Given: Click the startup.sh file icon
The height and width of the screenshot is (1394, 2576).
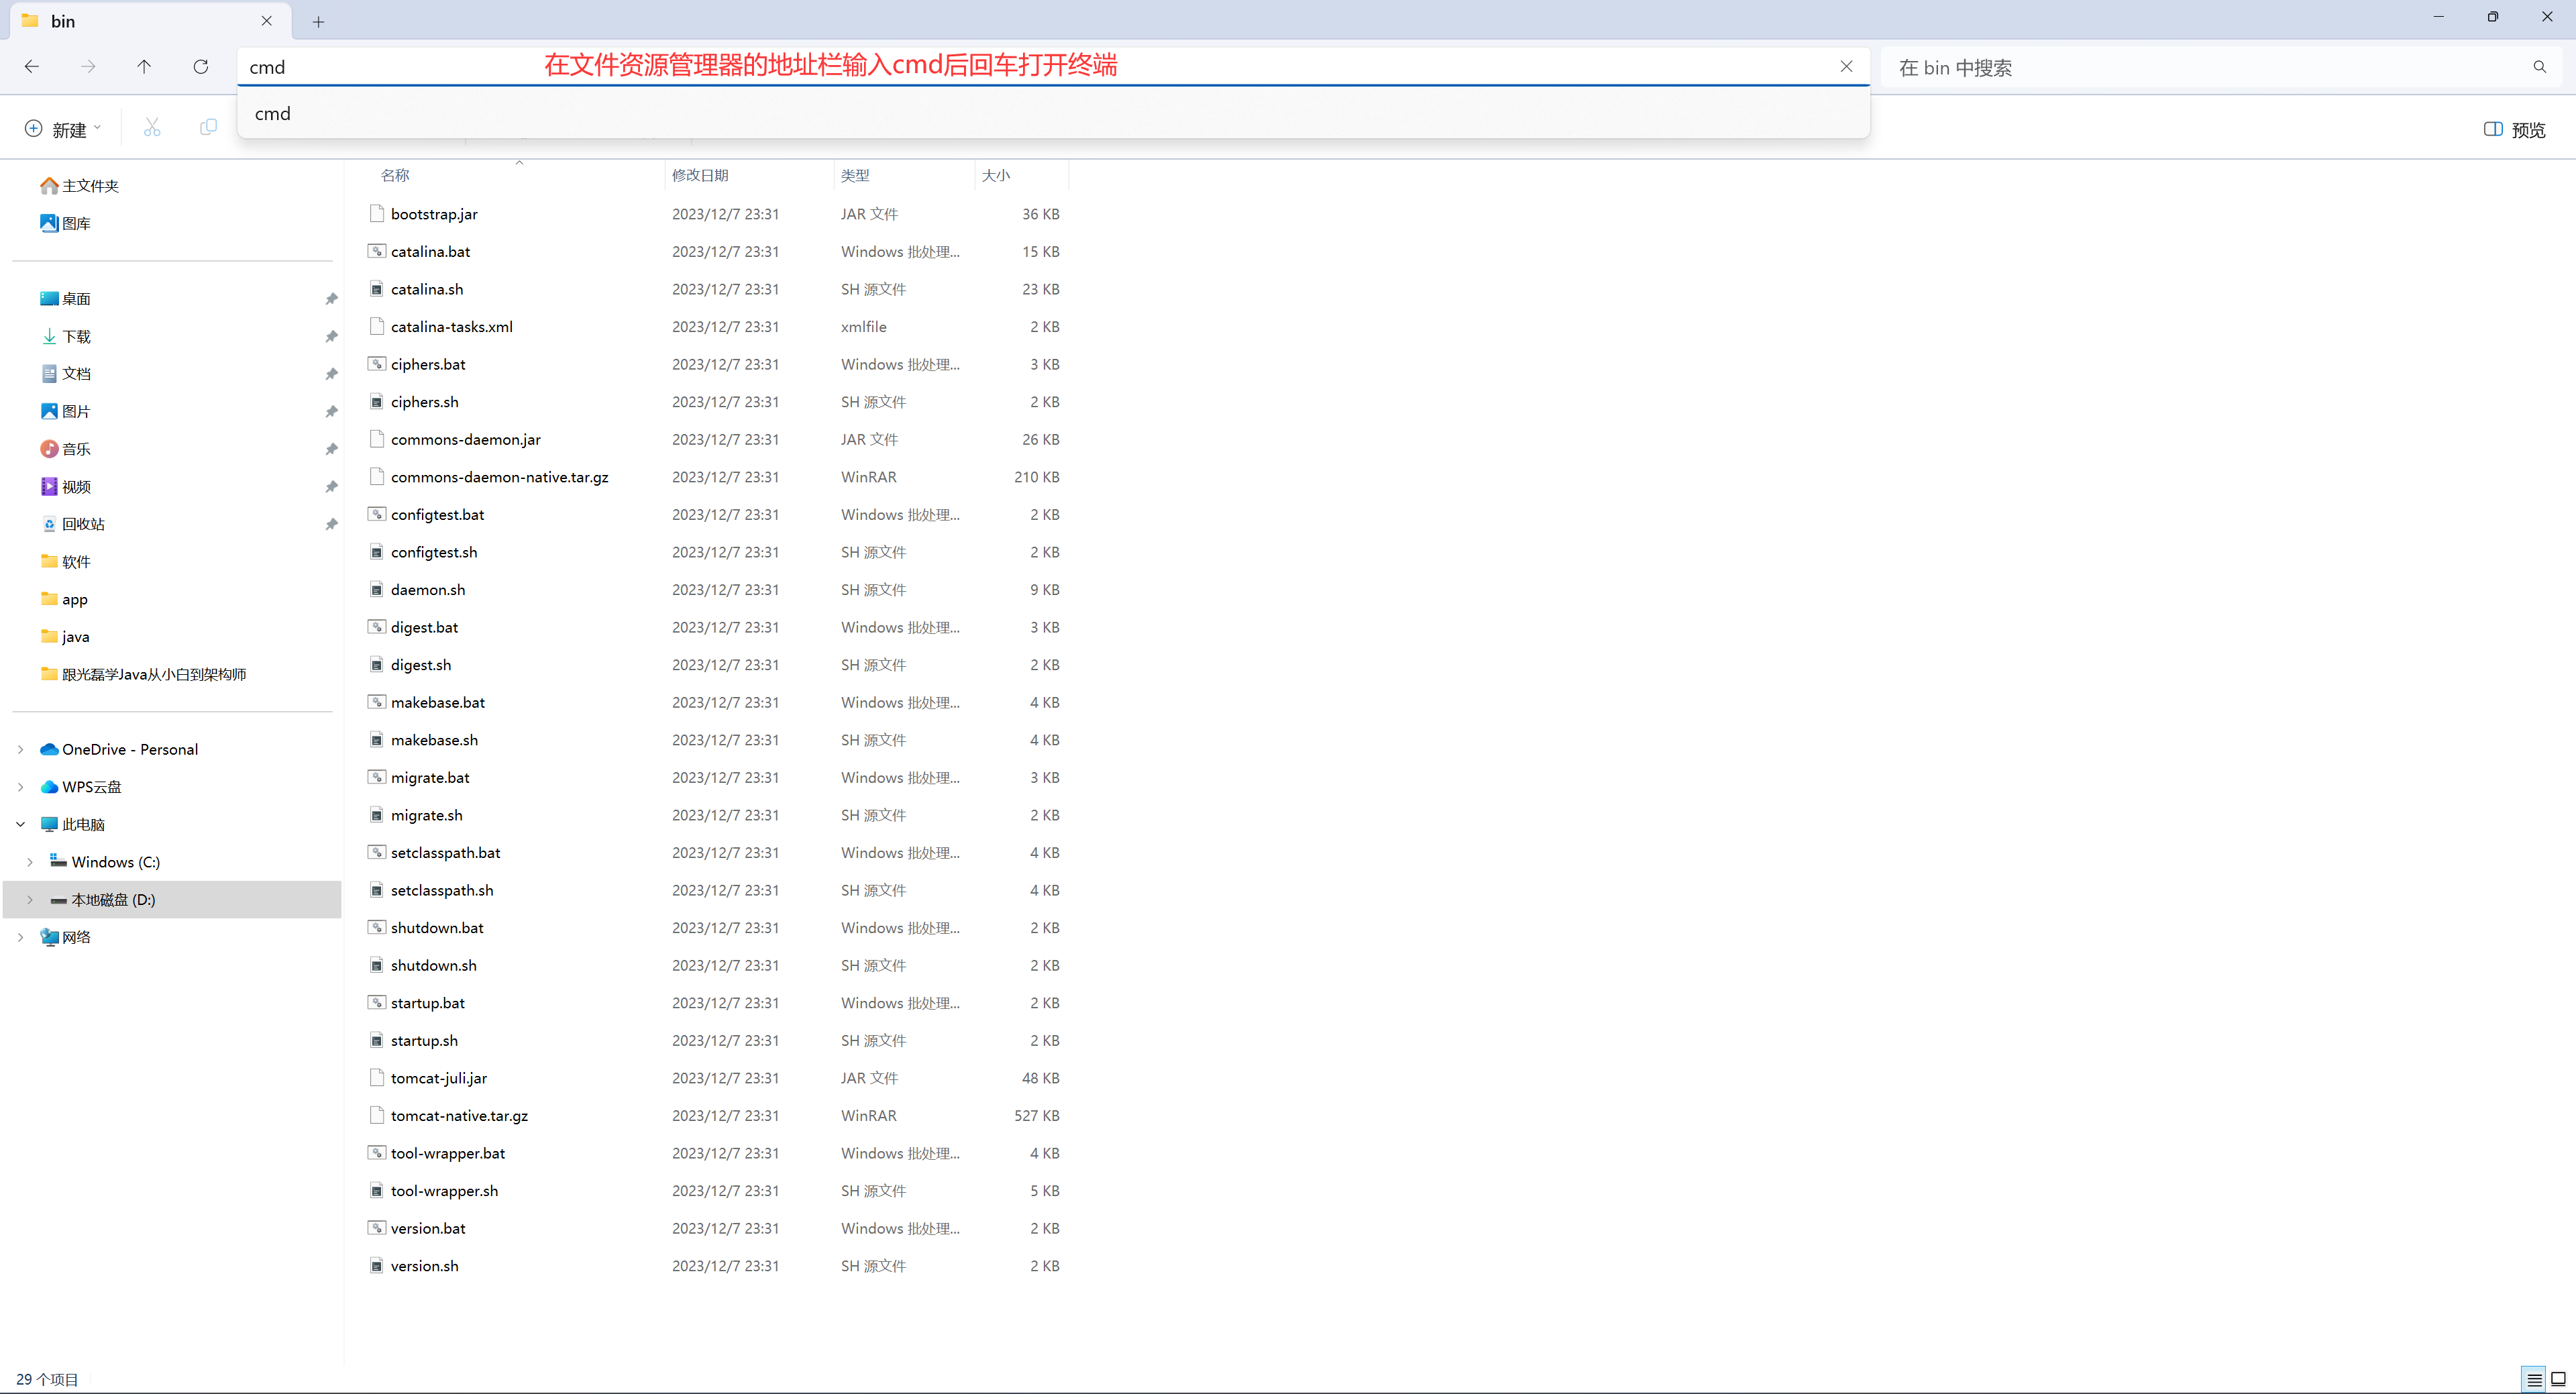Looking at the screenshot, I should coord(377,1040).
